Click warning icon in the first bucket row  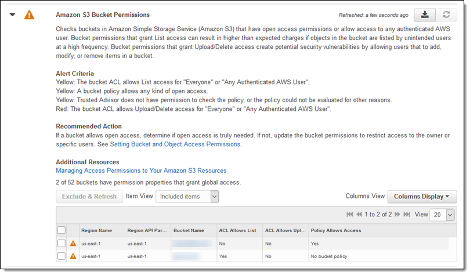[73, 244]
